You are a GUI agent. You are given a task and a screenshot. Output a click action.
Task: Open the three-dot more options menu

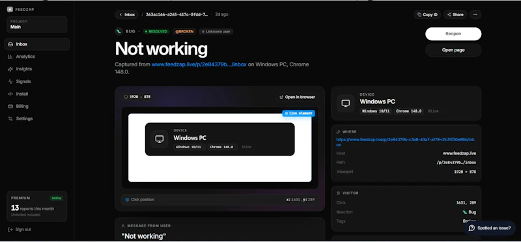coord(475,14)
